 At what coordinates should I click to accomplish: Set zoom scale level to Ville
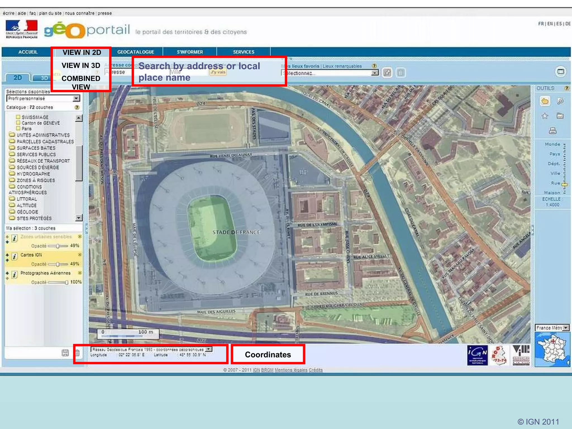coord(555,173)
